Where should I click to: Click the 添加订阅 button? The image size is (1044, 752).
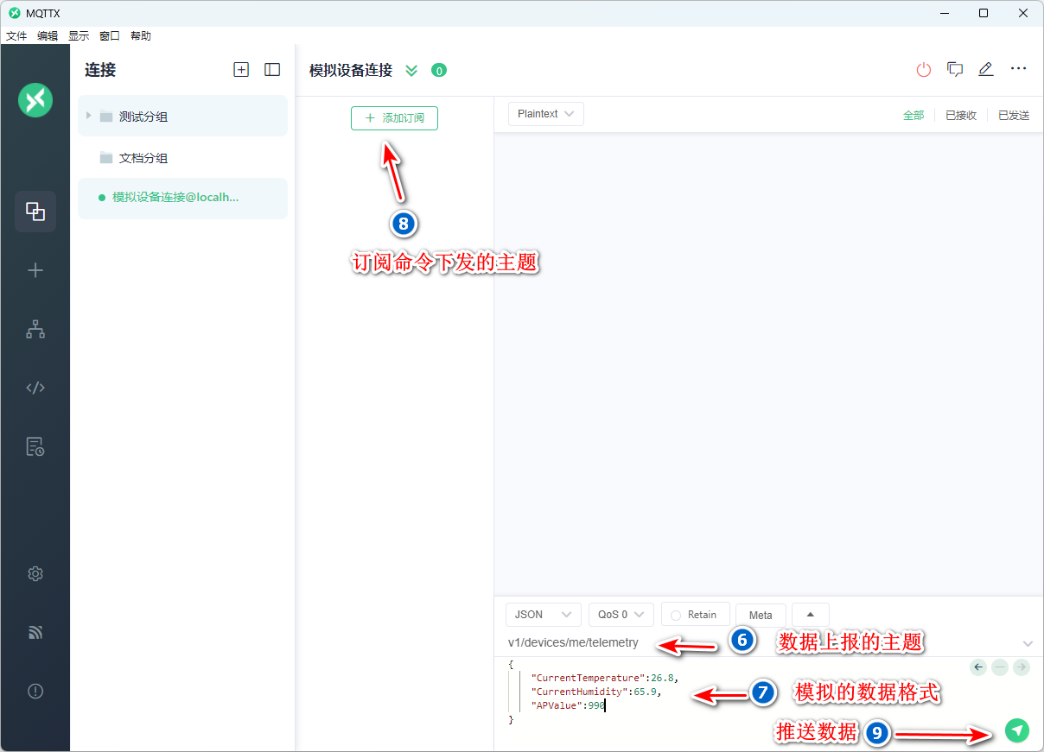click(394, 118)
